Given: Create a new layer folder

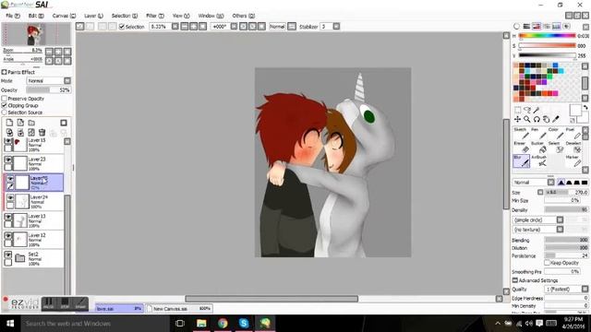Looking at the screenshot, I should [x=31, y=123].
